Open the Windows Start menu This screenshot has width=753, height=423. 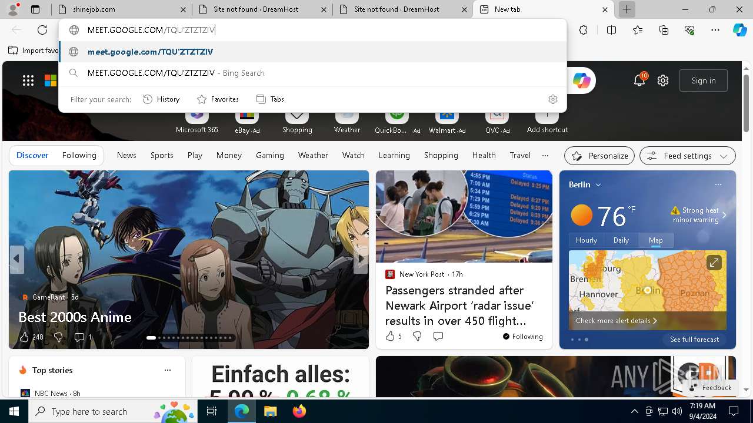click(x=14, y=412)
